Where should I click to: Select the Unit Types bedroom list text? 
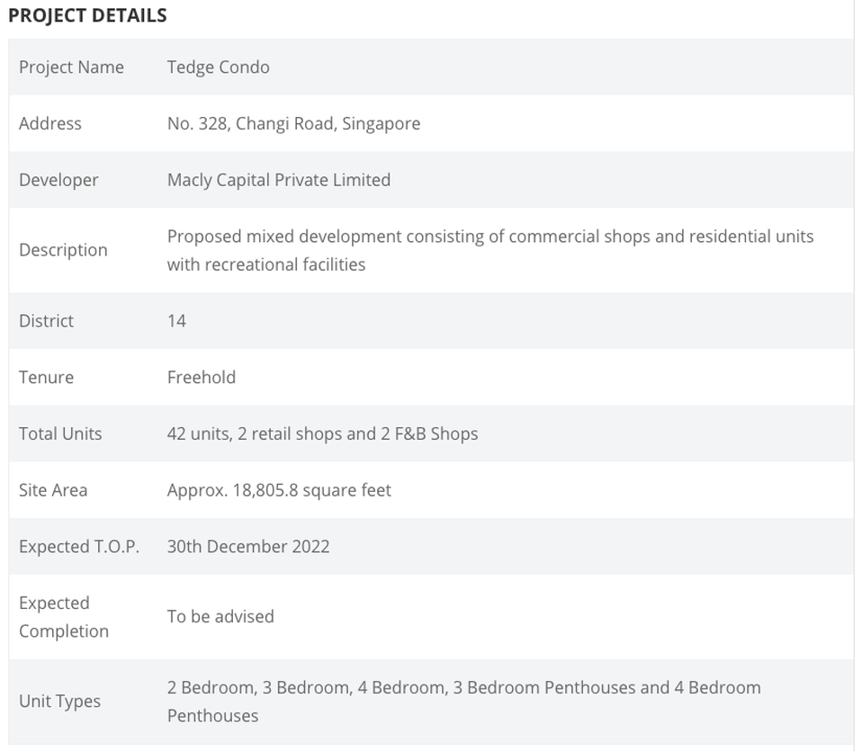[464, 702]
